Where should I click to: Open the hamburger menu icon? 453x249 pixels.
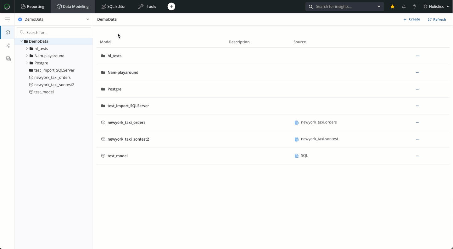[x=7, y=19]
